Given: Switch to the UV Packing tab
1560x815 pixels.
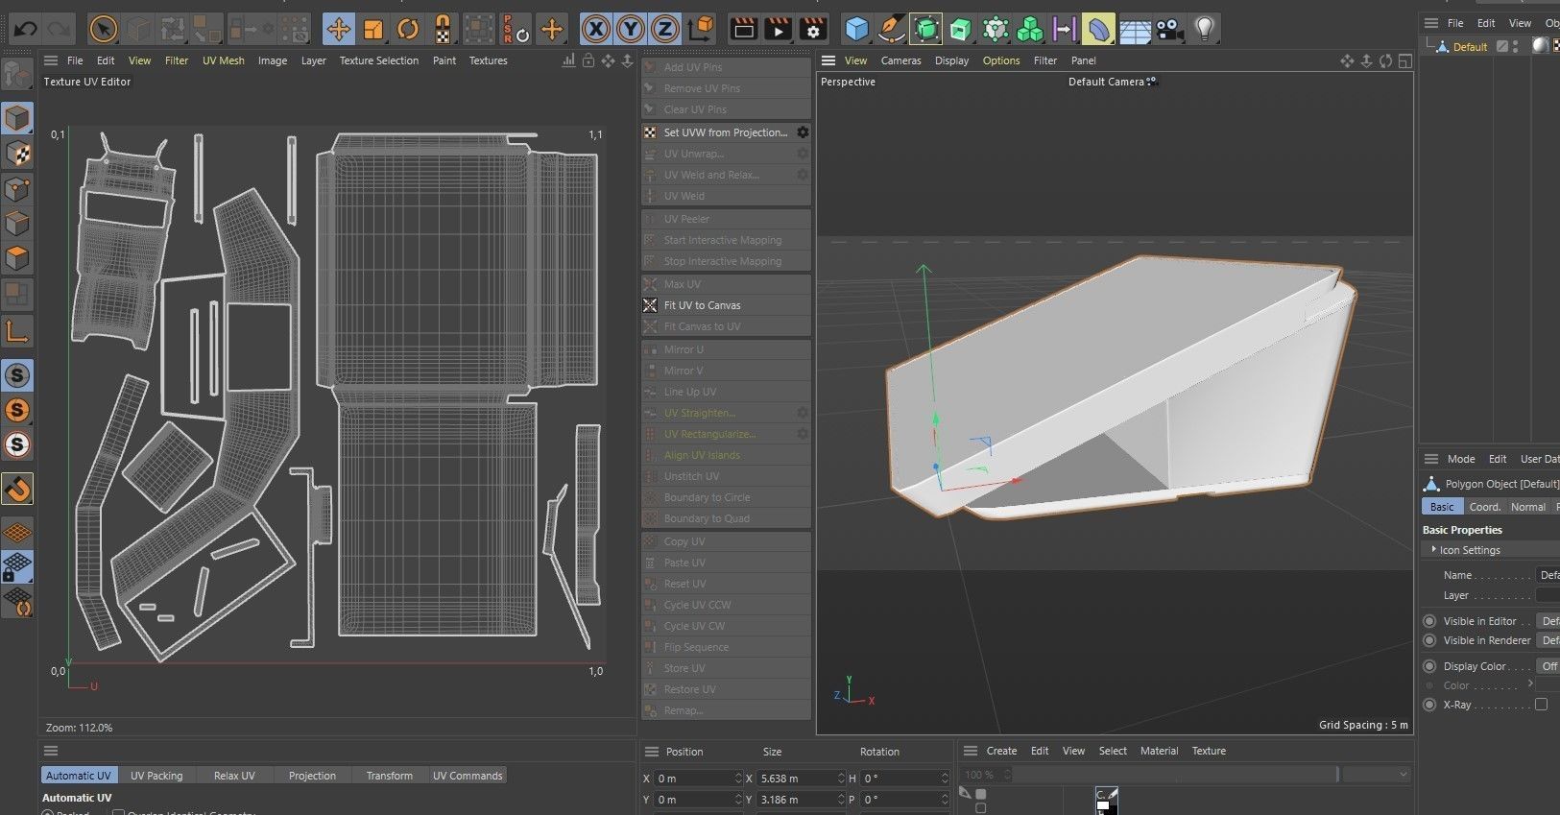Looking at the screenshot, I should 156,776.
